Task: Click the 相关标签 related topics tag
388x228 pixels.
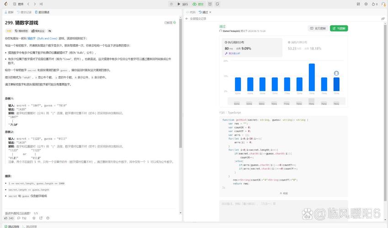Action: [x=21, y=31]
